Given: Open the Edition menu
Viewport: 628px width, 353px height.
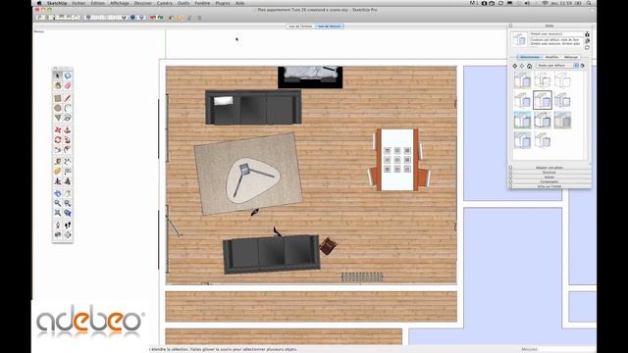Looking at the screenshot, I should pos(97,3).
